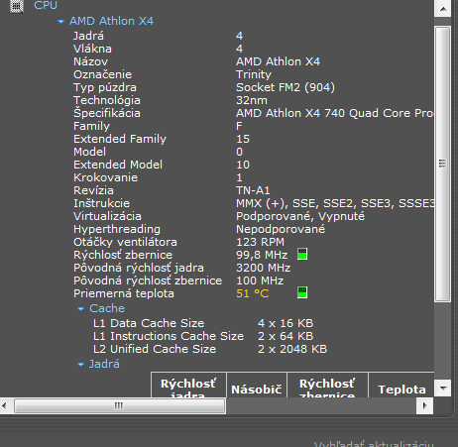The height and width of the screenshot is (447, 458).
Task: Open the Vyhľadať aktualizáciu link
Action: [374, 443]
